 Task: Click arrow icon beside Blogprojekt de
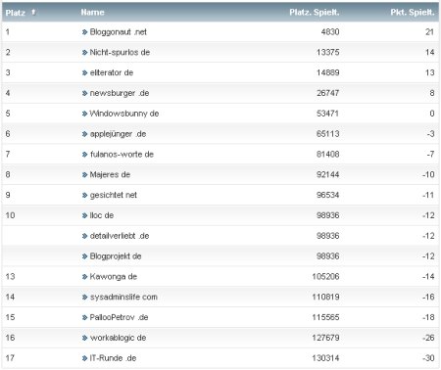pyautogui.click(x=84, y=256)
